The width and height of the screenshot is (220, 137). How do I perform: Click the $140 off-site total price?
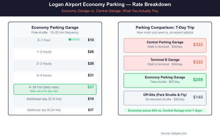point(198,97)
